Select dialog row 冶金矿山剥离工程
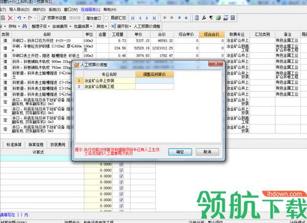 coord(125,86)
